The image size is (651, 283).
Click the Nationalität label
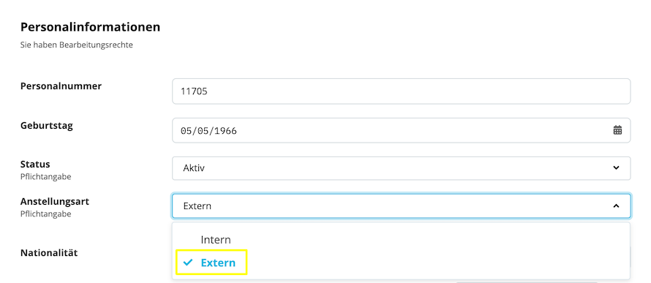point(49,252)
